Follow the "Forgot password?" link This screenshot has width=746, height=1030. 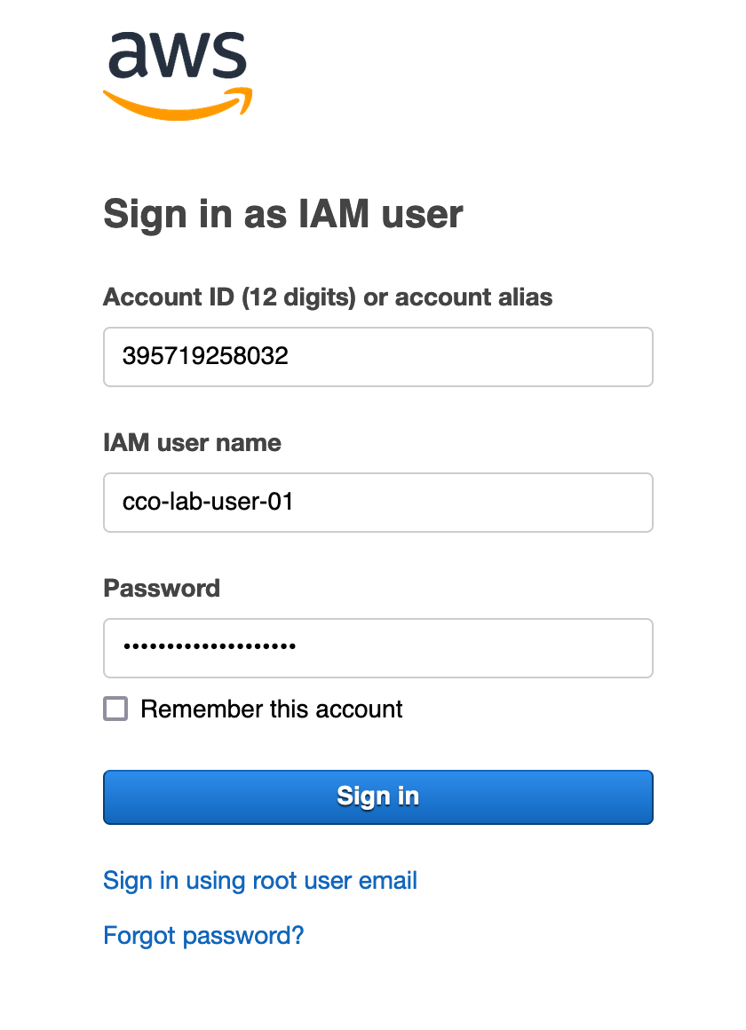203,935
